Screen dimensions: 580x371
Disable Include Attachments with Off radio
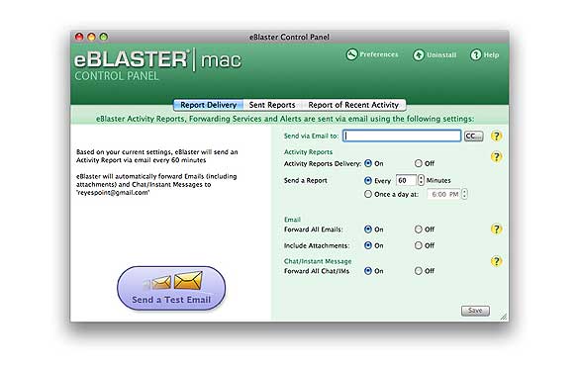(x=419, y=245)
